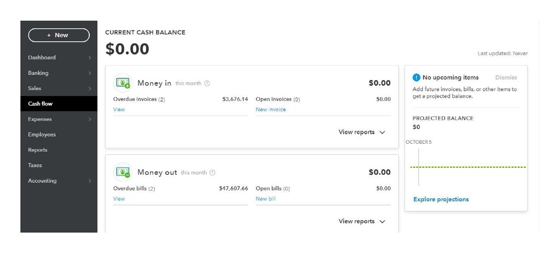Image resolution: width=560 pixels, height=253 pixels.
Task: Open View reports dropdown under Money out
Action: point(361,221)
